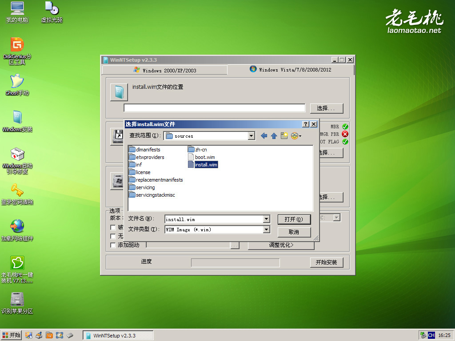Expand the 查找范围 sources dropdown
This screenshot has height=341, width=455.
pyautogui.click(x=251, y=136)
